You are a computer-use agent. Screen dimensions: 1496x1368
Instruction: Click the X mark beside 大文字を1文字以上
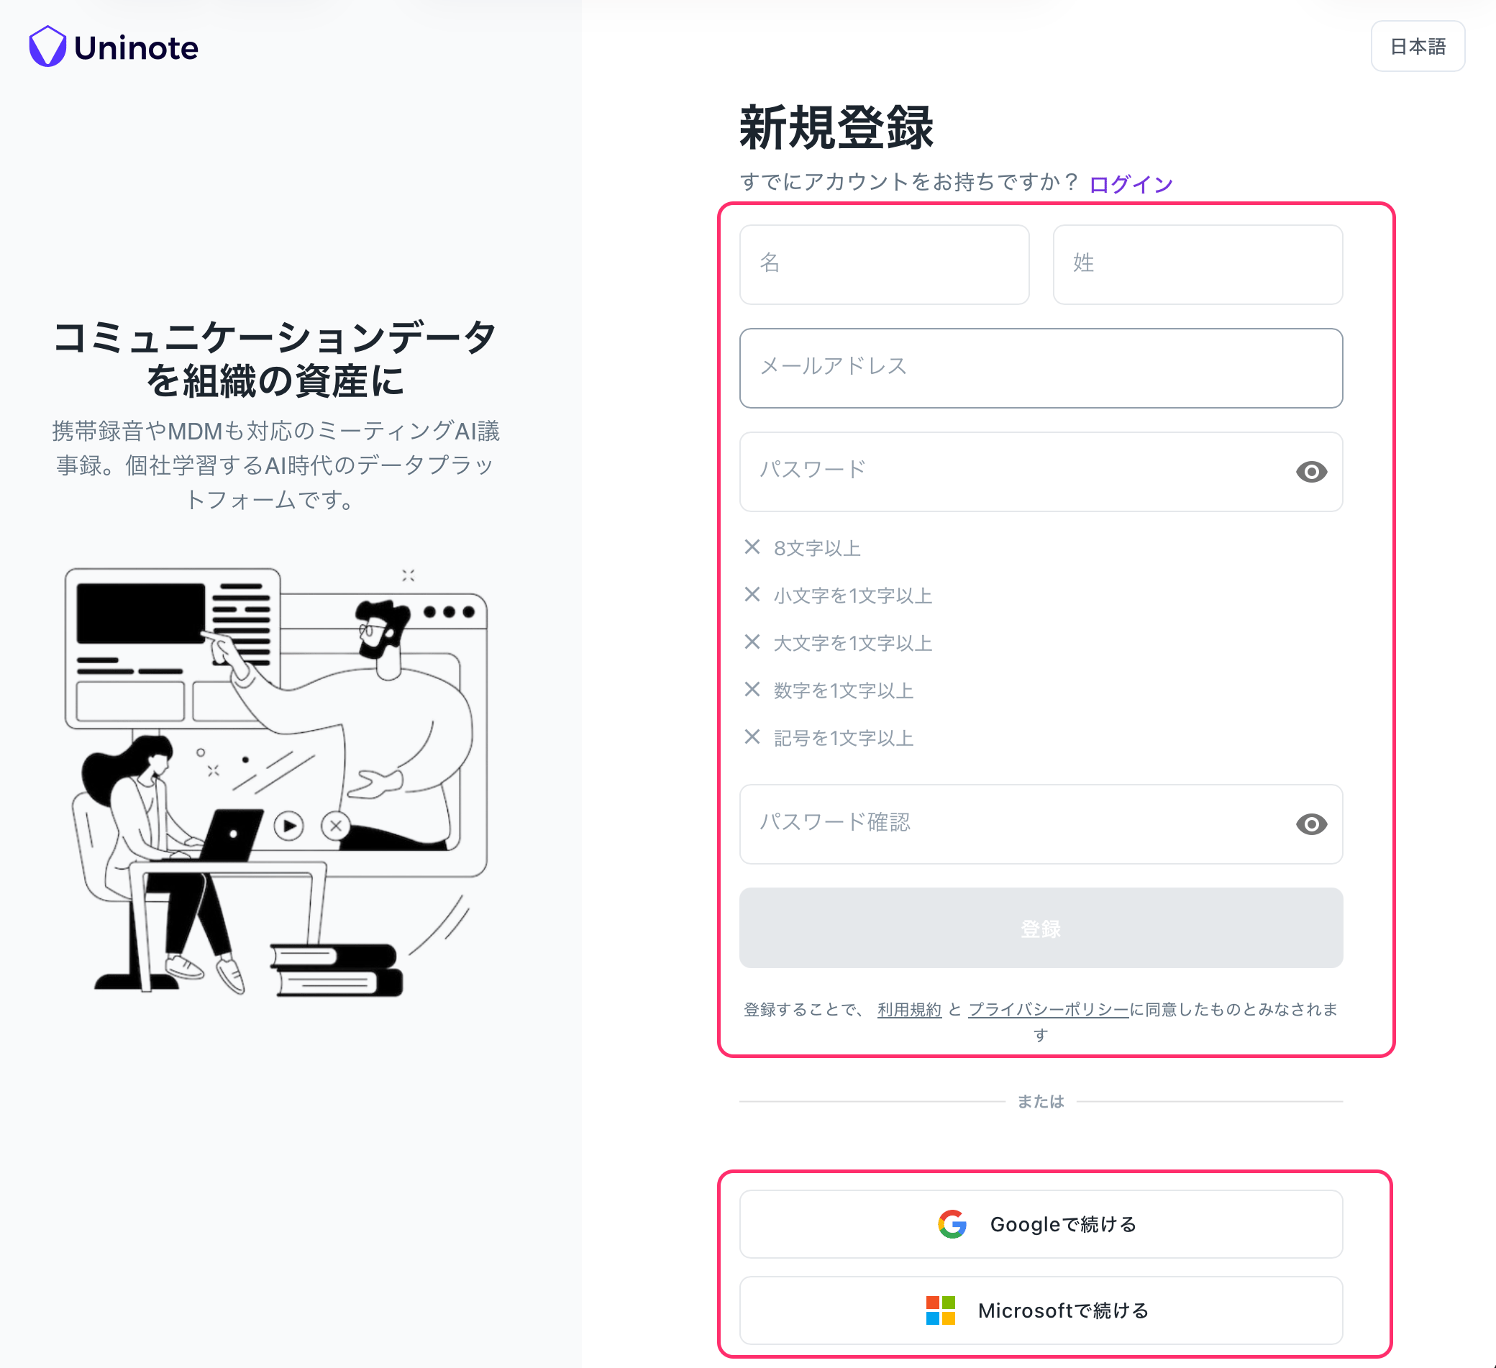tap(752, 642)
